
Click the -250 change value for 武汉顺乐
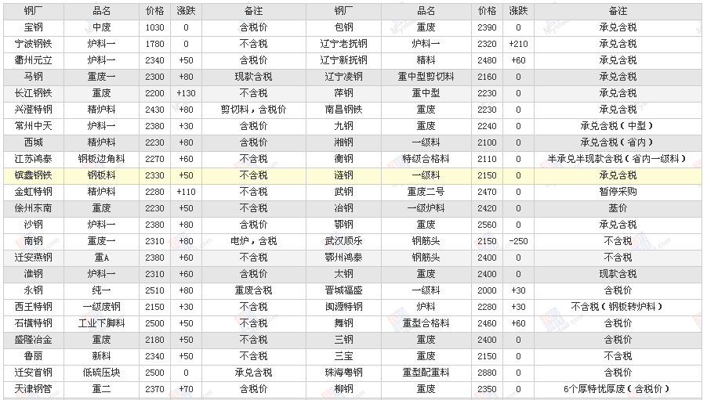click(518, 241)
